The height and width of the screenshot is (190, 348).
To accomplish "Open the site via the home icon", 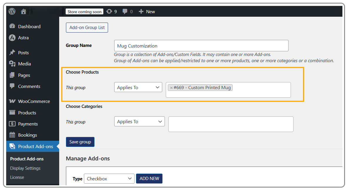I will [23, 11].
